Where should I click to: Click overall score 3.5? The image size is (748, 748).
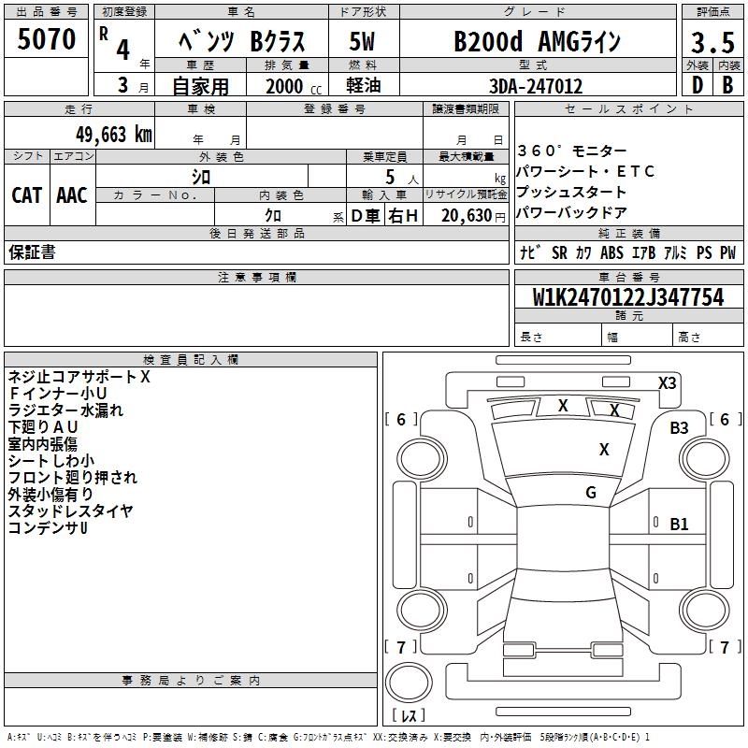712,42
